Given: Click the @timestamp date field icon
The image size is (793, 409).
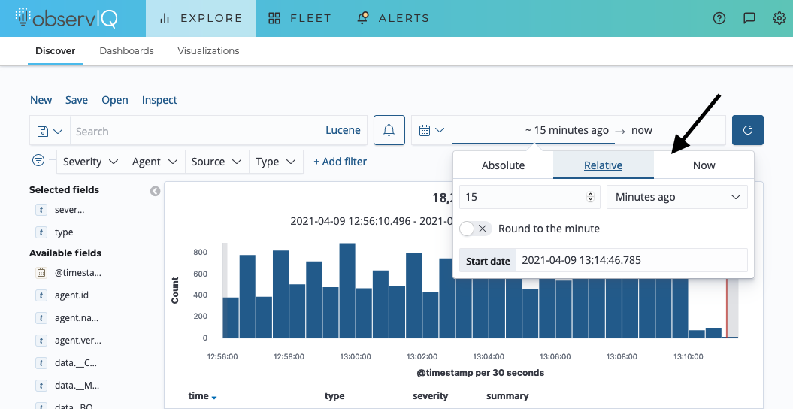Looking at the screenshot, I should pos(41,272).
